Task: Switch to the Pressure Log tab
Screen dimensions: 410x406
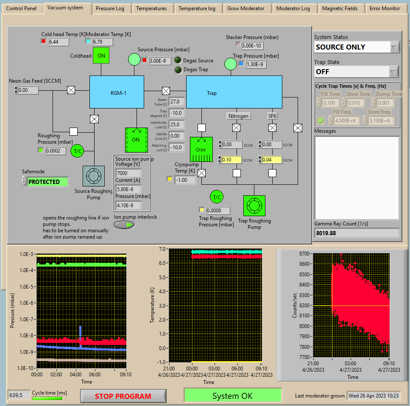Action: [110, 8]
